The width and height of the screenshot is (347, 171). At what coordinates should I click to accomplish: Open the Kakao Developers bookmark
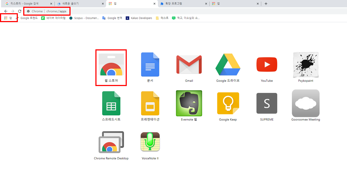coord(139,18)
